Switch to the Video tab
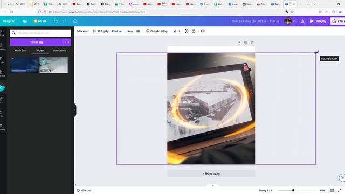Viewport: 345px width, 194px height. [x=40, y=50]
